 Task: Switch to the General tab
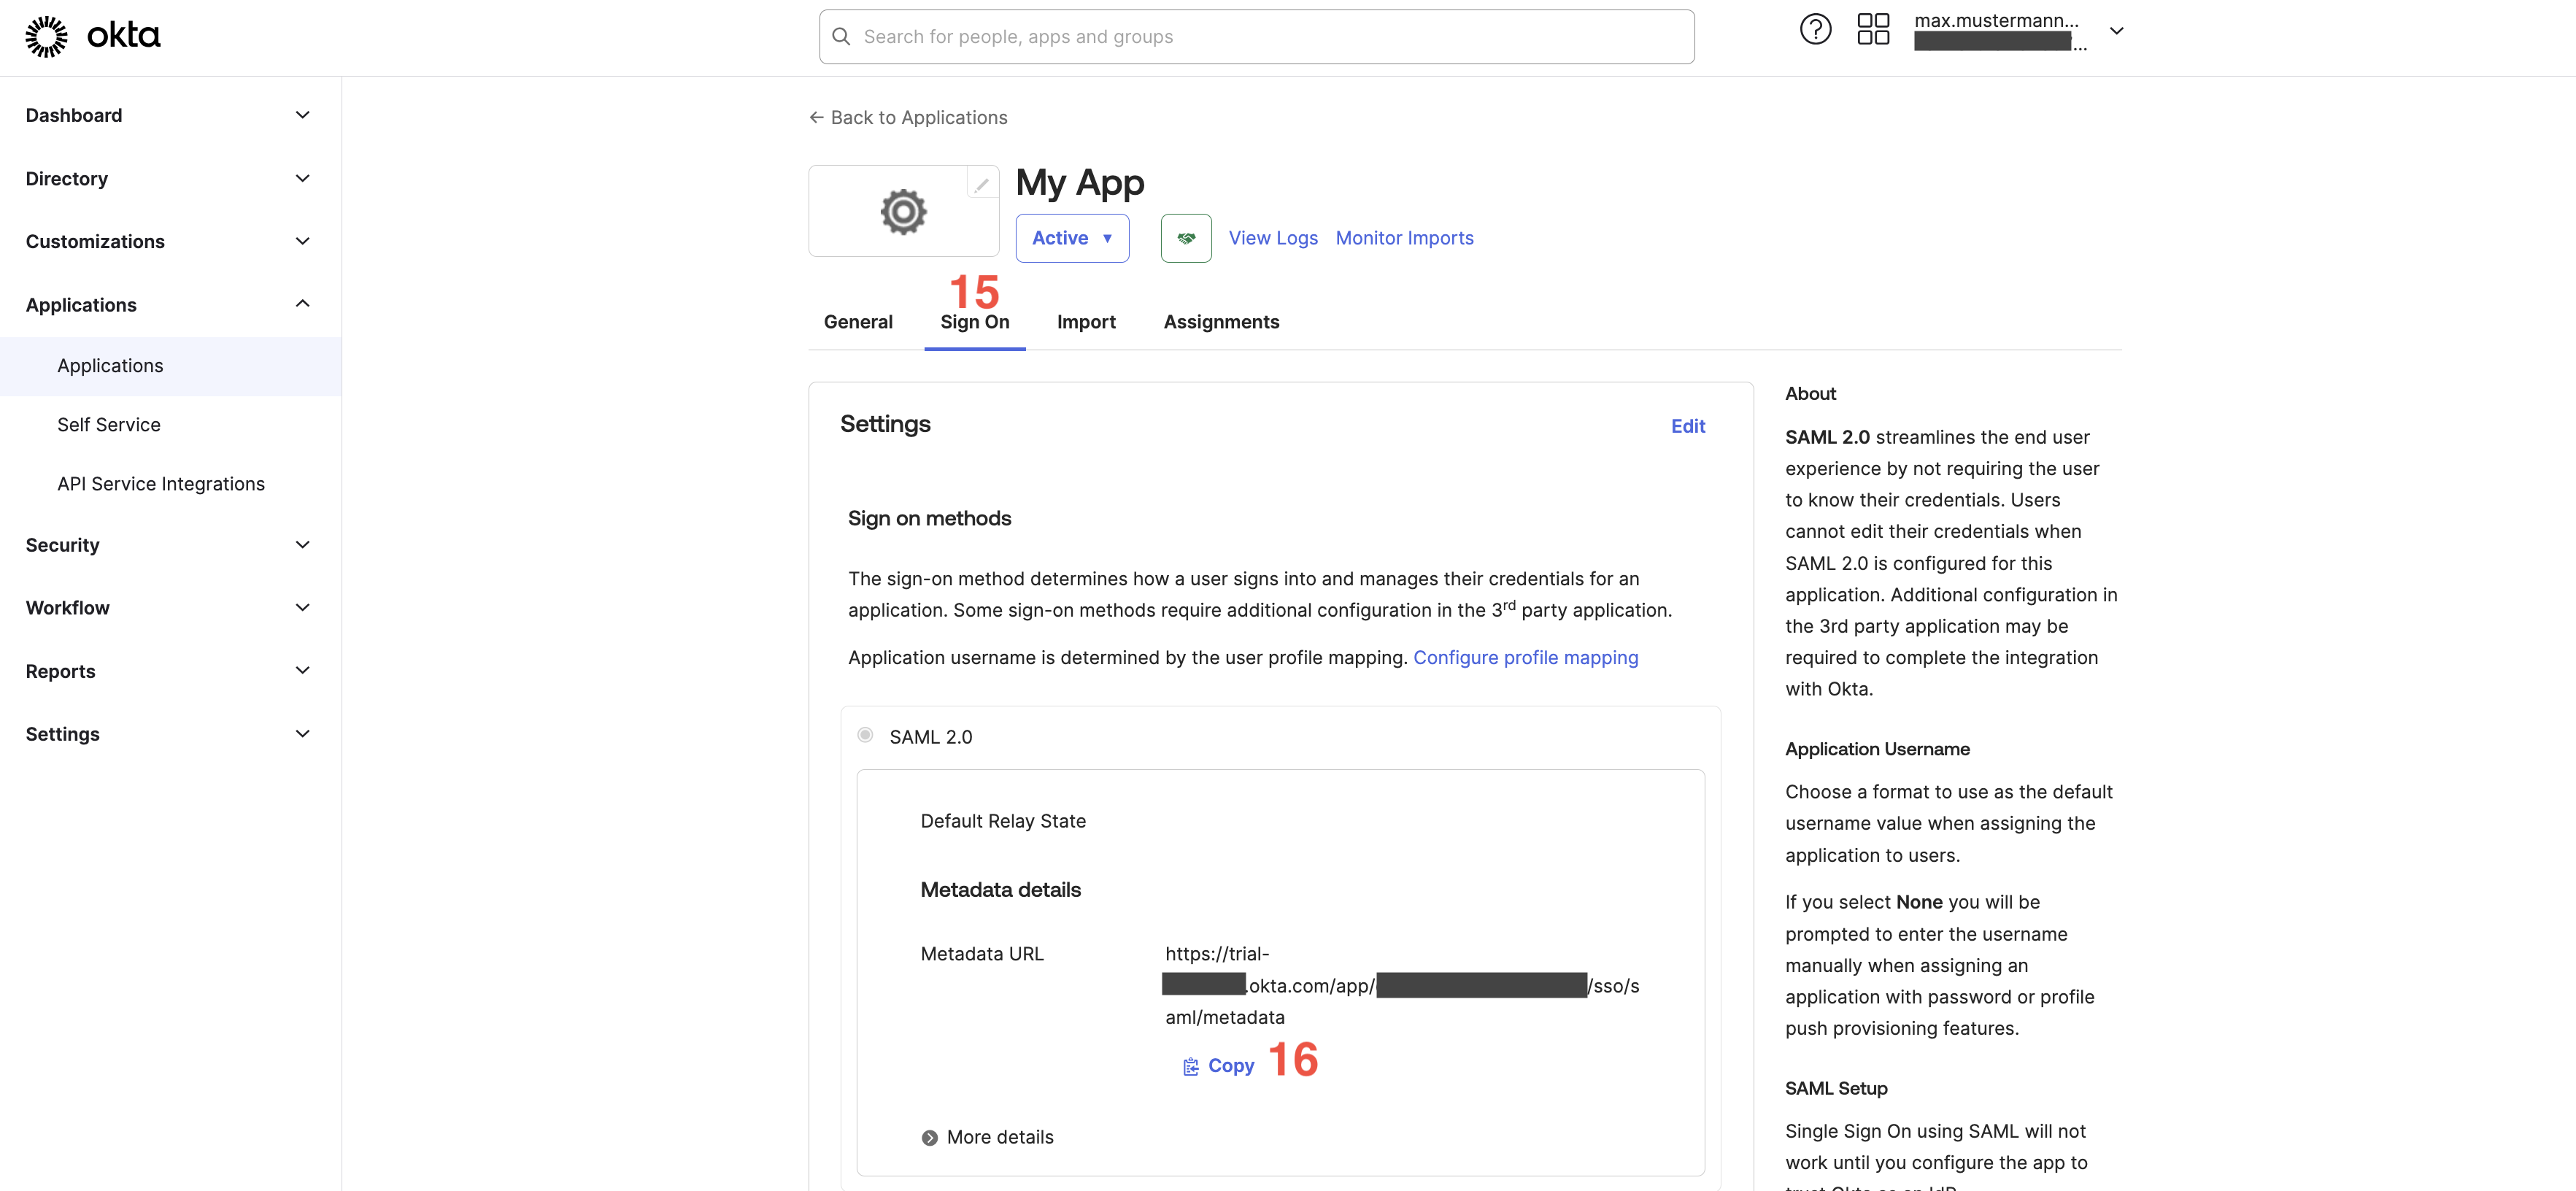click(858, 322)
